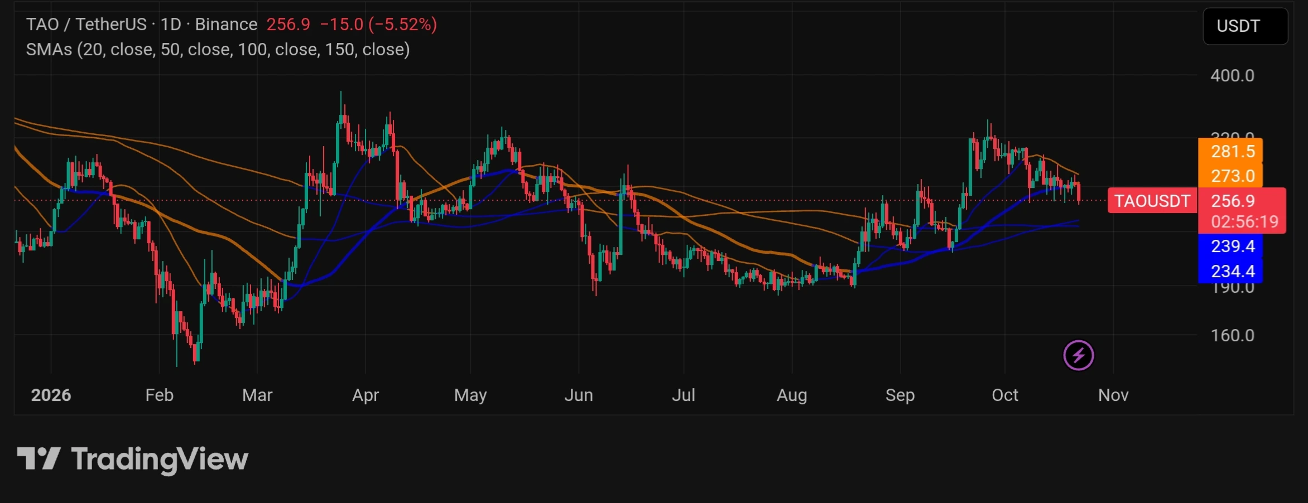Click the Aug label on the time axis
Image resolution: width=1308 pixels, height=503 pixels.
[x=792, y=395]
